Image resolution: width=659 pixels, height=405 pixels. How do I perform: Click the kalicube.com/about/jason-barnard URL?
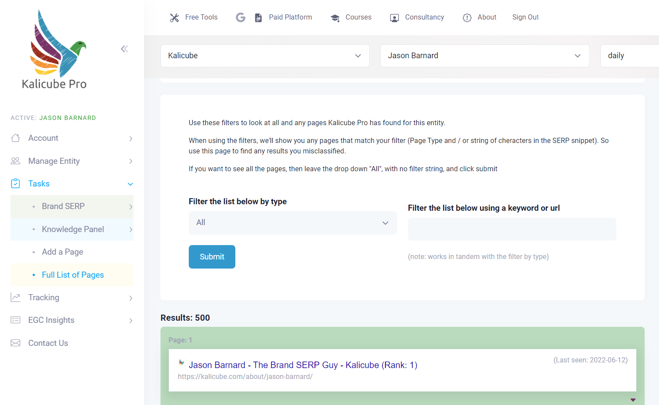tap(245, 377)
